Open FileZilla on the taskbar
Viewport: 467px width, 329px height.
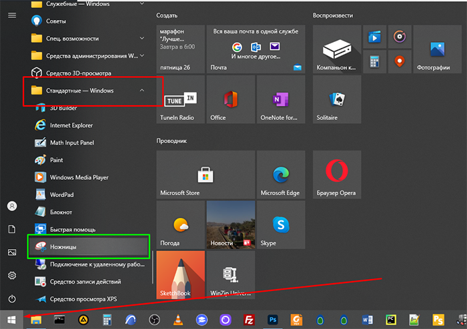(x=249, y=320)
